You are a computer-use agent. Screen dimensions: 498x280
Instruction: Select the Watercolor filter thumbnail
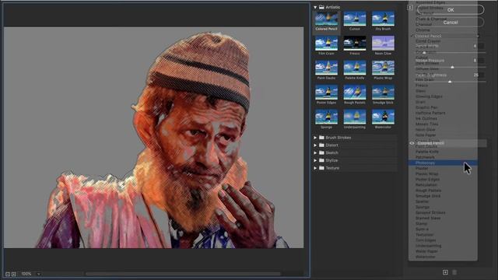pos(383,117)
